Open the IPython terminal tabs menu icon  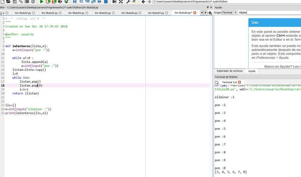pos(217,82)
